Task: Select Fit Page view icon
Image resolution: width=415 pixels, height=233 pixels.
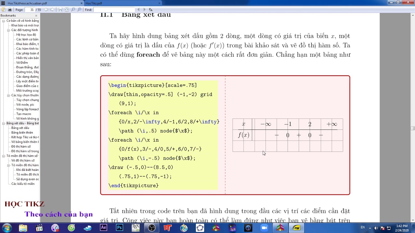Action: [67, 10]
